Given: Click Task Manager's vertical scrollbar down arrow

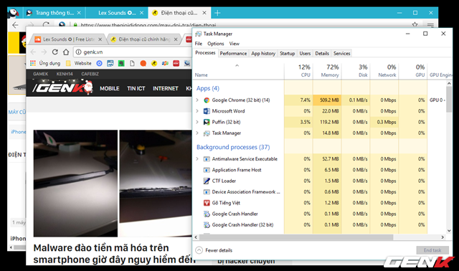Looking at the screenshot, I should 449,231.
